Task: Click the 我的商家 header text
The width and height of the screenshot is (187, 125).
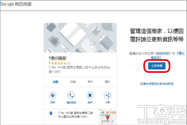Action: click(23, 4)
